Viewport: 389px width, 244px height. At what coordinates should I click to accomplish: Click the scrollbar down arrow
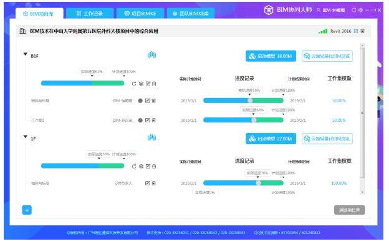pyautogui.click(x=362, y=192)
